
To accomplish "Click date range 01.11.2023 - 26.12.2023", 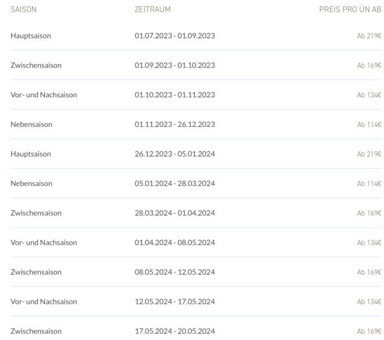I will pyautogui.click(x=175, y=125).
